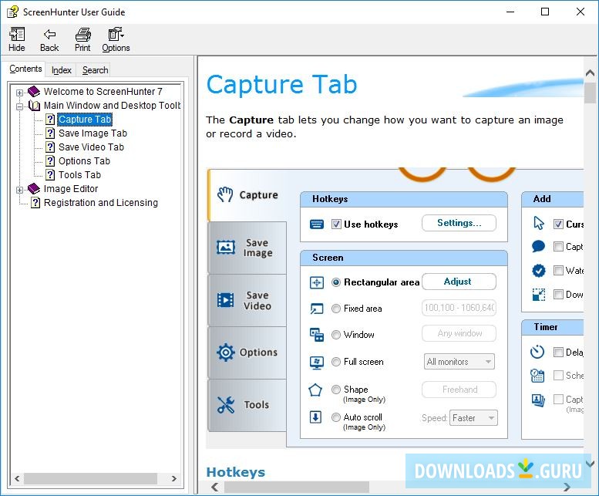The image size is (599, 496).
Task: Choose the Full screen radio option
Action: click(x=336, y=362)
